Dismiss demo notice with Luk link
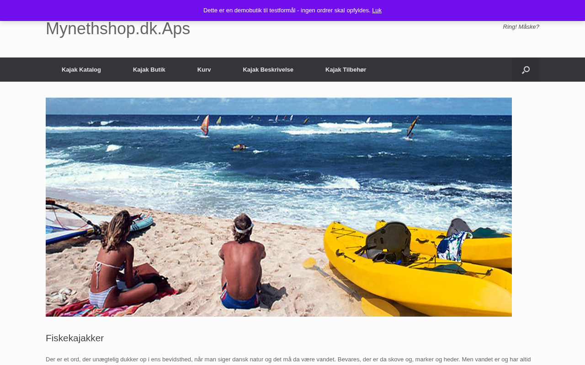This screenshot has width=585, height=365. click(377, 10)
